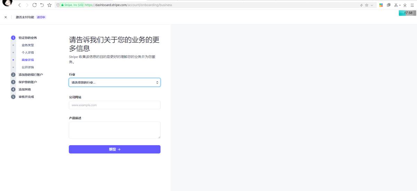Click the lightning bolt icon in address bar

pos(361,5)
